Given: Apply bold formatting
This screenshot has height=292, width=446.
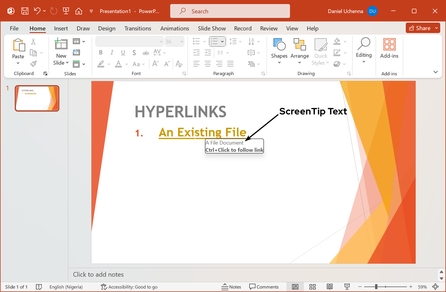Looking at the screenshot, I should 100,52.
